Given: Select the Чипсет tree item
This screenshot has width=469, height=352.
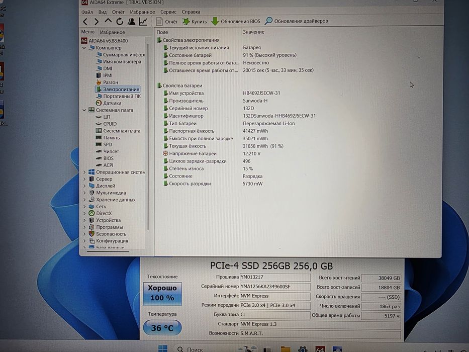Looking at the screenshot, I should (108, 151).
